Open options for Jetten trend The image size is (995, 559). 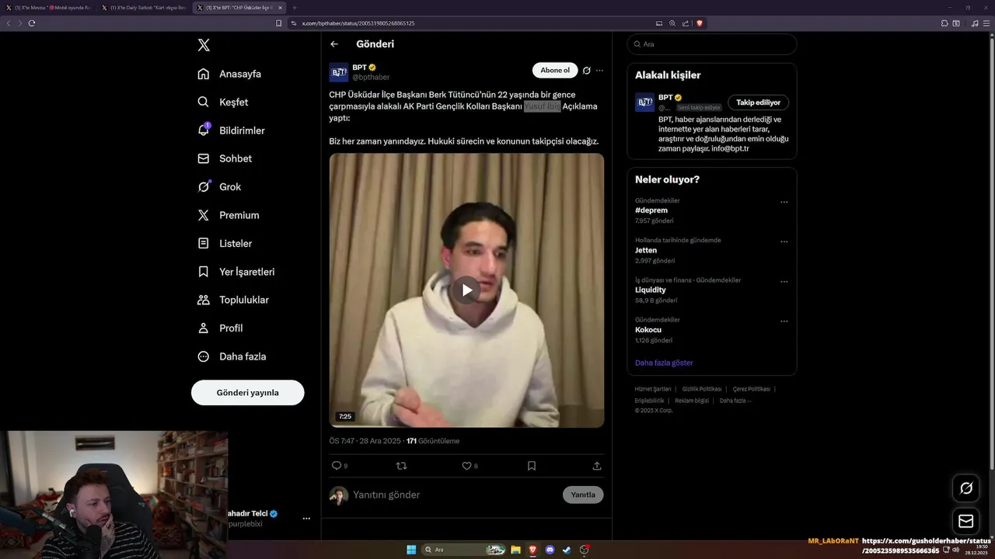(x=784, y=241)
